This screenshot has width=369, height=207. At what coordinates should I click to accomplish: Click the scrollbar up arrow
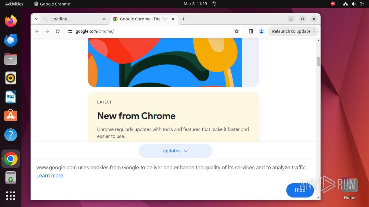coord(318,41)
